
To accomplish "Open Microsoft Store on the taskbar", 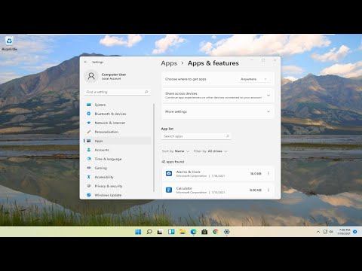I will [x=204, y=232].
